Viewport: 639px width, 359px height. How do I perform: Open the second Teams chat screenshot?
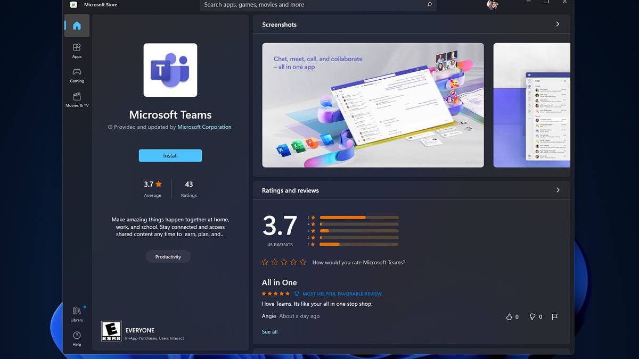pos(532,105)
